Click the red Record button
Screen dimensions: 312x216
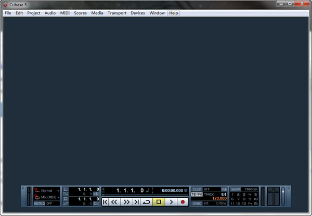pyautogui.click(x=183, y=202)
